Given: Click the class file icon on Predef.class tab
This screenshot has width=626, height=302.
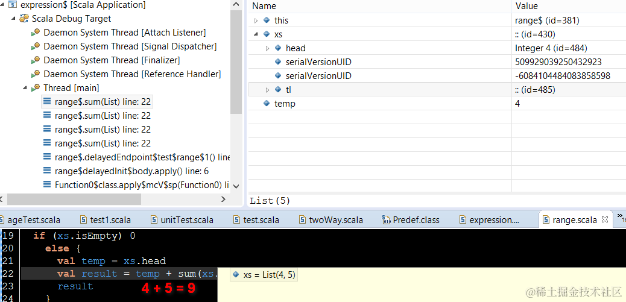Looking at the screenshot, I should pos(386,219).
